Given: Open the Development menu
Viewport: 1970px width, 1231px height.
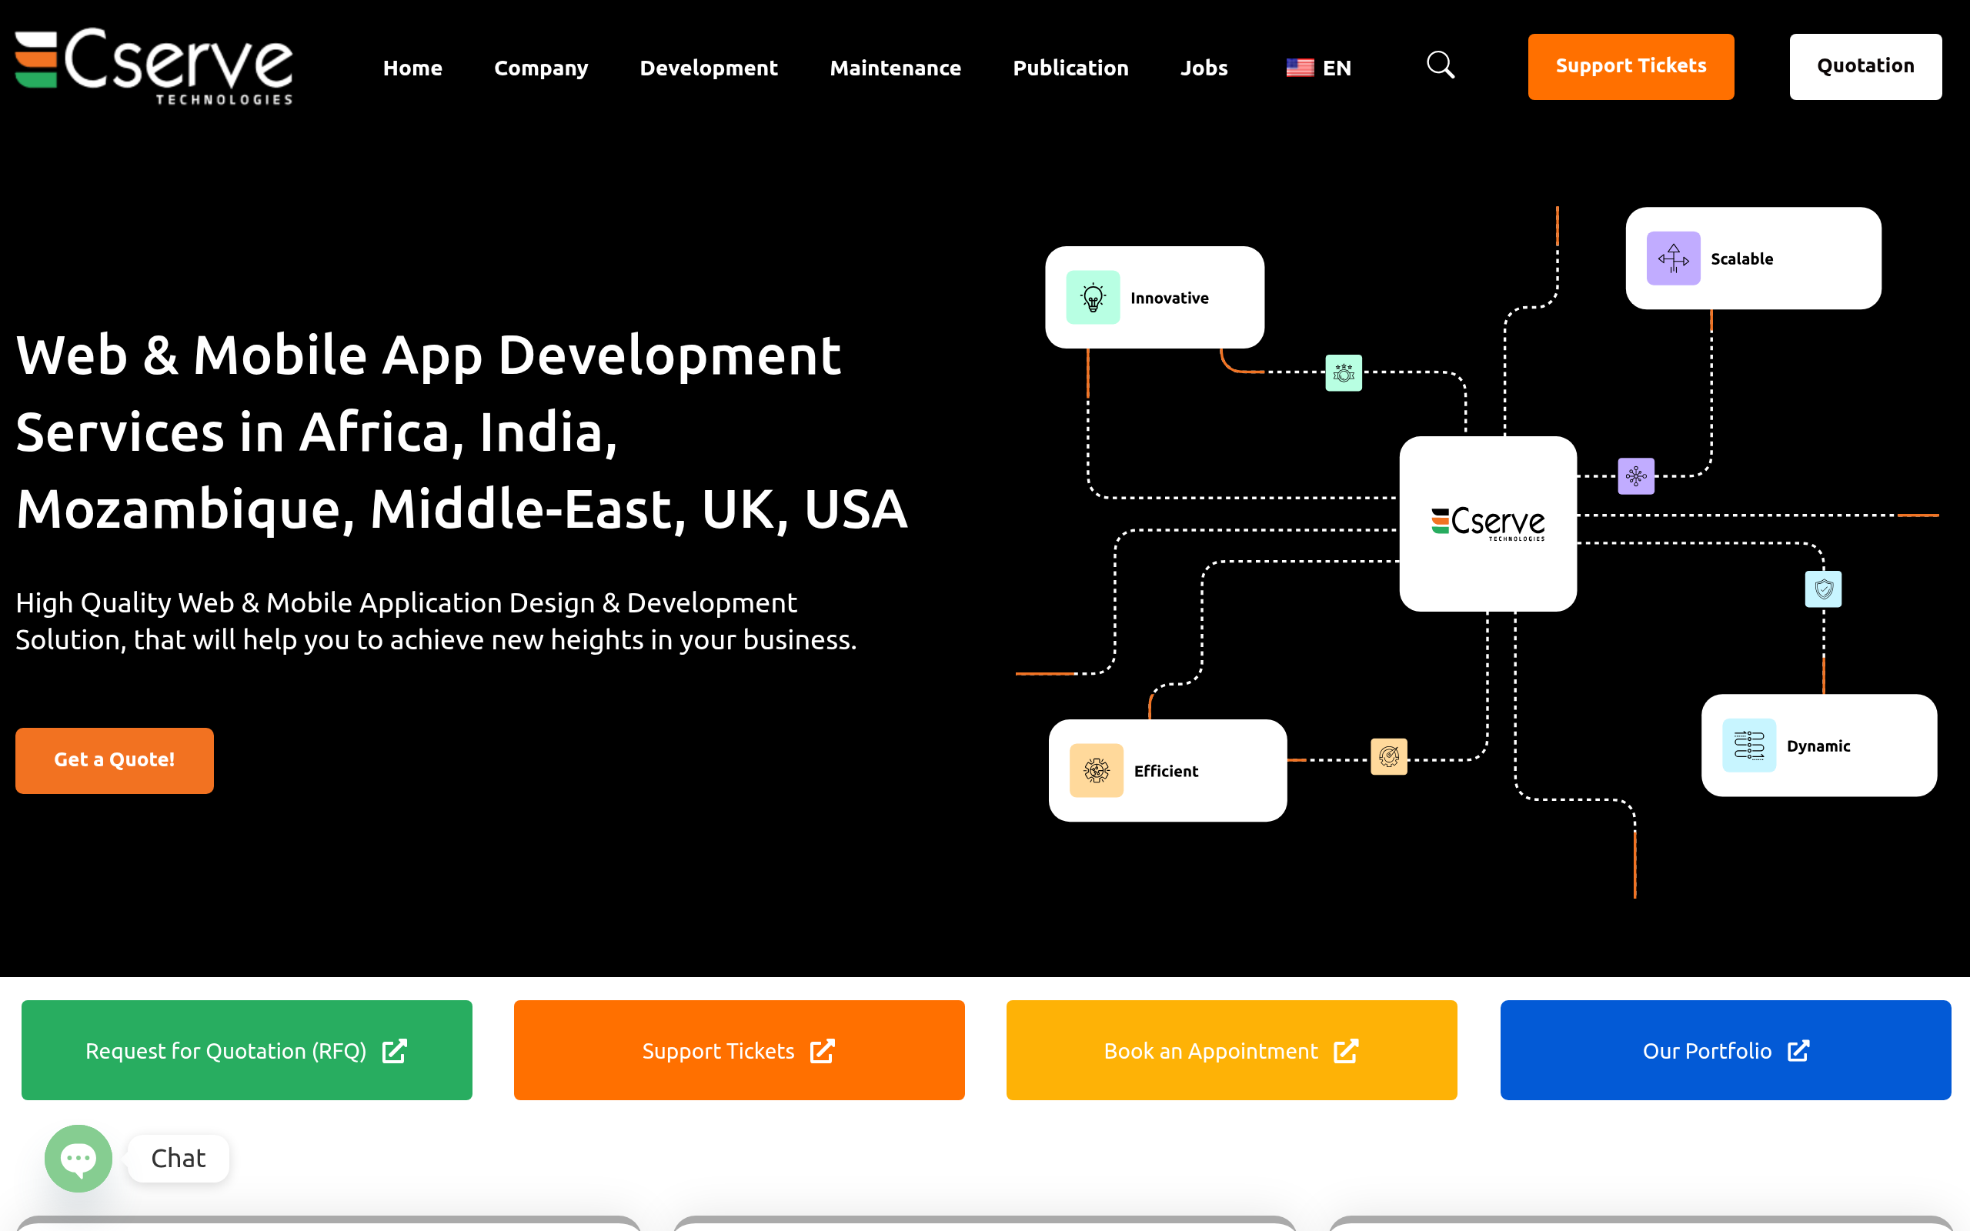Looking at the screenshot, I should pos(709,68).
